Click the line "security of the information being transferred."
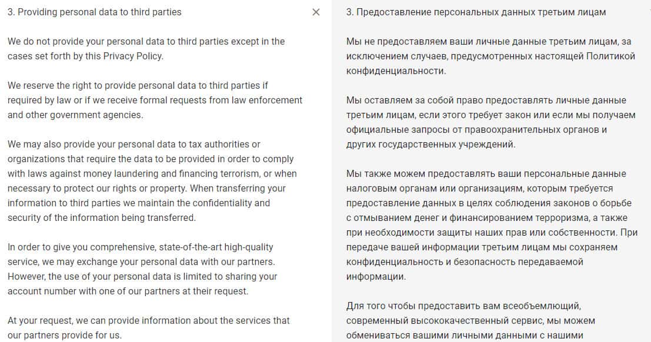 [101, 217]
